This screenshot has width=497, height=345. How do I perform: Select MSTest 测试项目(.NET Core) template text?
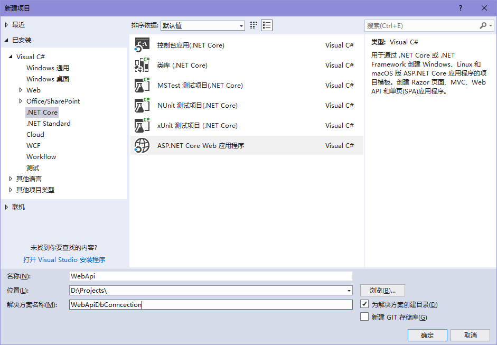pos(200,85)
